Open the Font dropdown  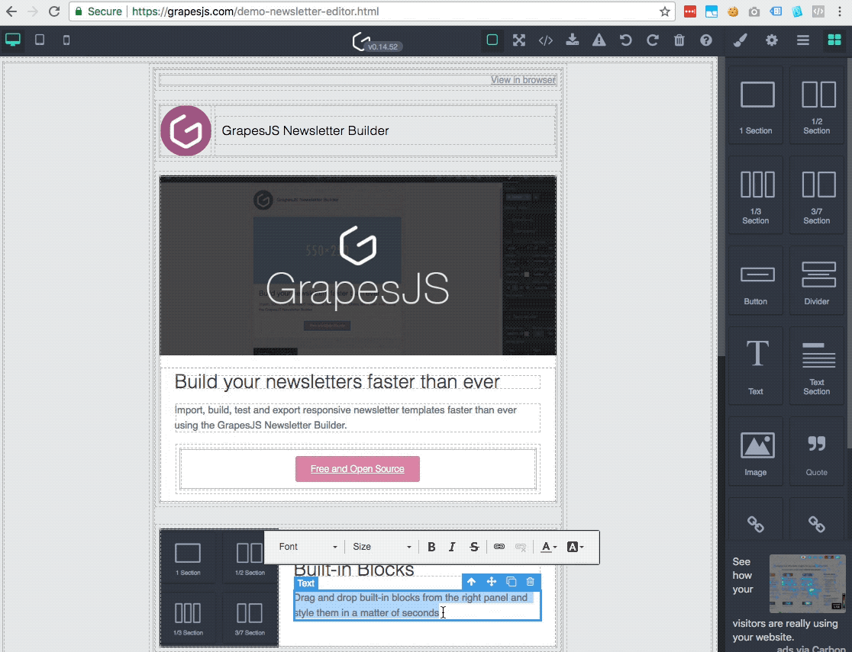[x=305, y=546]
